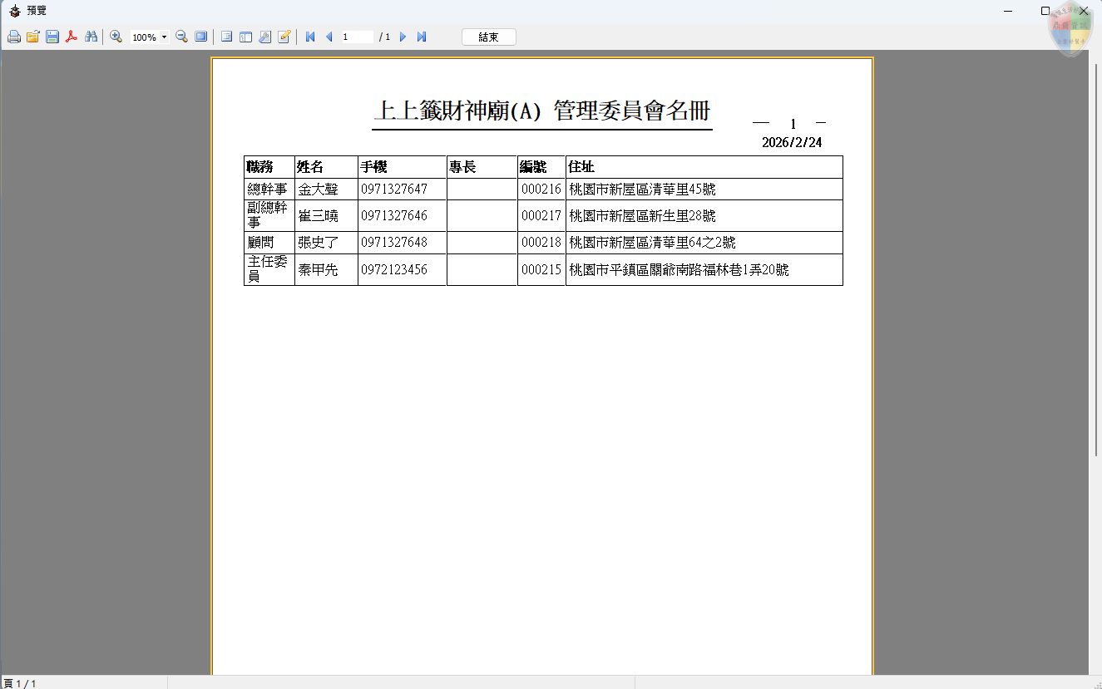Jump to the first page
The width and height of the screenshot is (1102, 689).
(x=309, y=37)
